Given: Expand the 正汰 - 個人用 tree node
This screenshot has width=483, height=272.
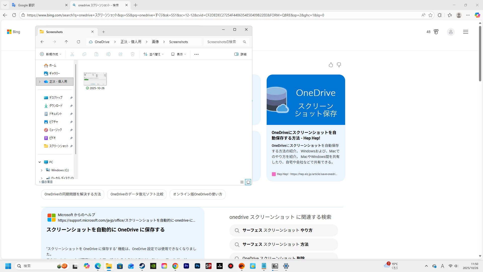Looking at the screenshot, I should coord(39,82).
